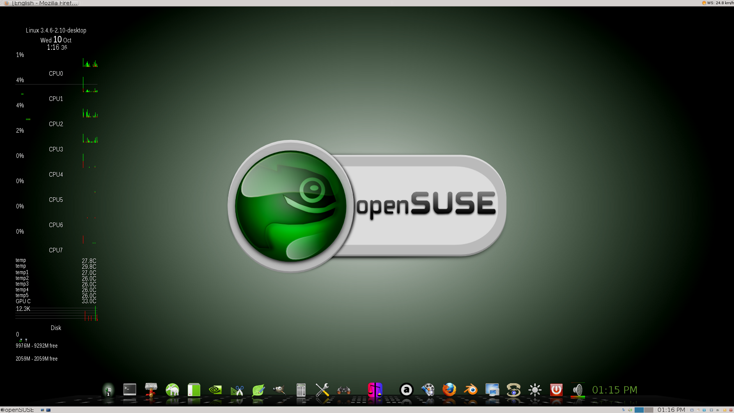Image resolution: width=734 pixels, height=413 pixels.
Task: Click the 'Linux 3.4.6-2.10-desktop' monitor label
Action: click(56, 30)
